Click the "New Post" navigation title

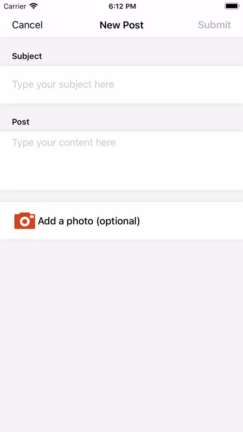[121, 25]
